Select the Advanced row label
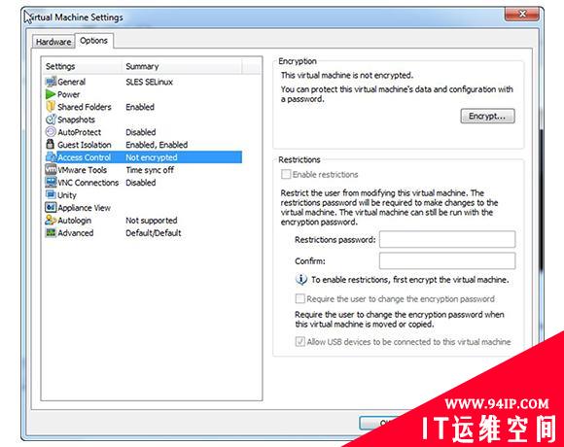Screen dimensions: 564x447 click(x=76, y=233)
